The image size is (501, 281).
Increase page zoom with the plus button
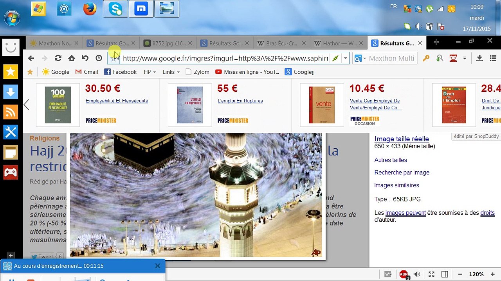(x=493, y=274)
